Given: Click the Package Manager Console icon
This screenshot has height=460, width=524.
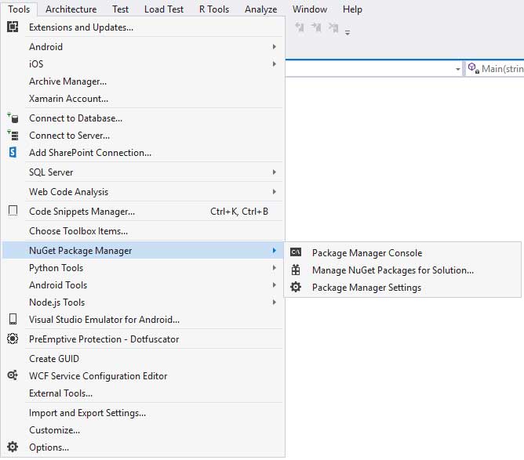Looking at the screenshot, I should click(x=296, y=253).
